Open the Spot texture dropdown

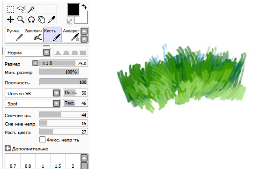(x=33, y=104)
